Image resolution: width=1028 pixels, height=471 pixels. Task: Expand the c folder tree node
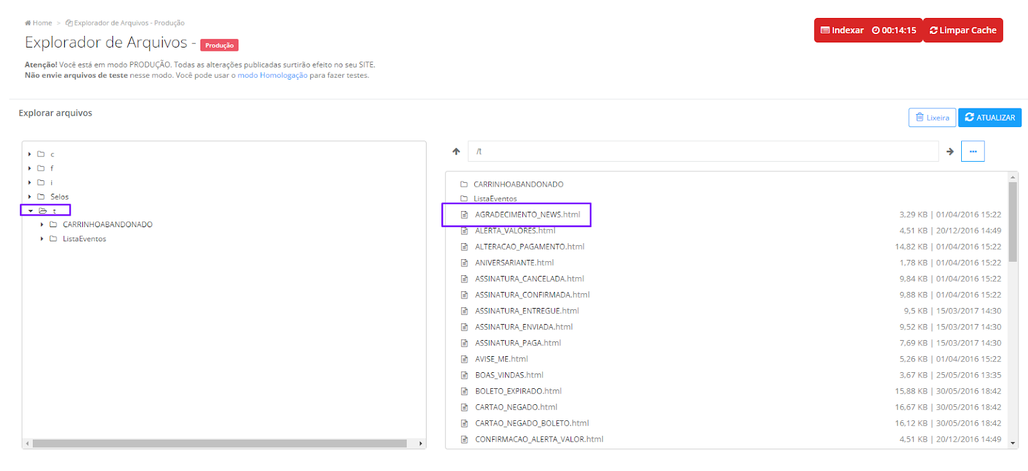coord(30,154)
